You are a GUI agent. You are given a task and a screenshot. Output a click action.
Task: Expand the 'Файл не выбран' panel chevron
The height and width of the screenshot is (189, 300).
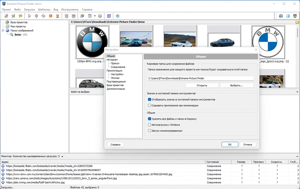click(297, 92)
